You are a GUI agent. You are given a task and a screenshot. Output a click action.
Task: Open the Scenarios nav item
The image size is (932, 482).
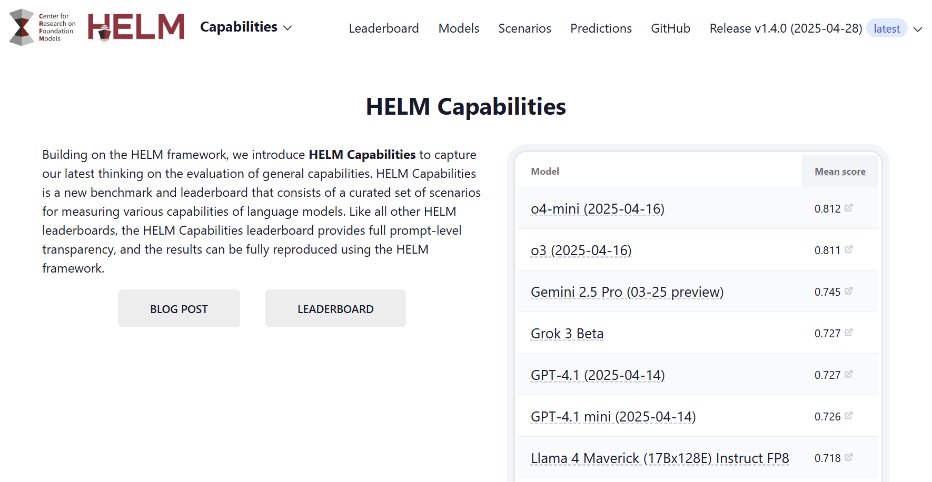click(x=524, y=28)
